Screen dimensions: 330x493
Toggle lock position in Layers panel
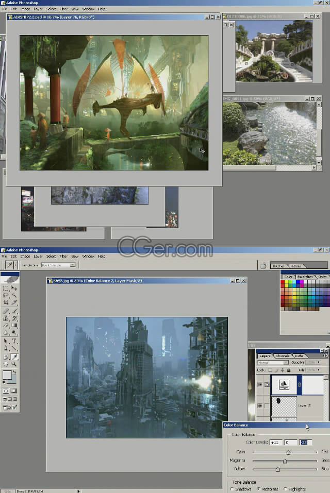pyautogui.click(x=283, y=370)
